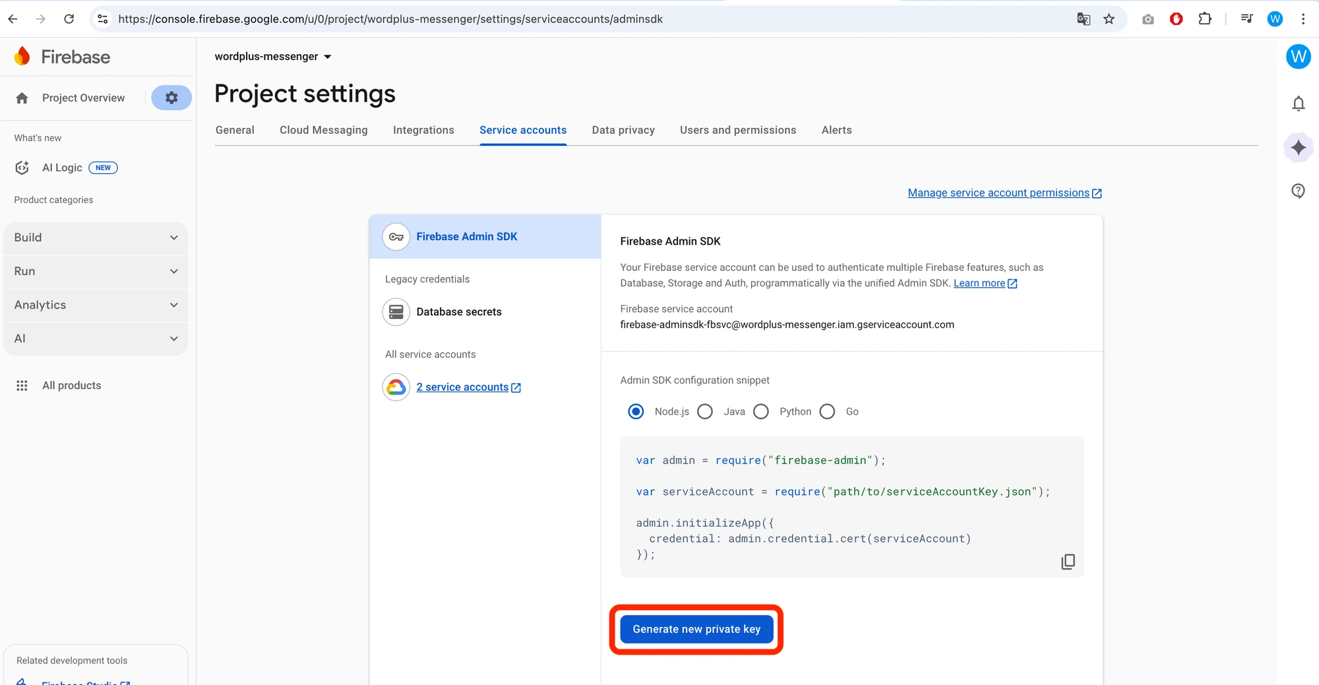This screenshot has height=685, width=1319.
Task: Click the All products grid icon
Action: (22, 385)
